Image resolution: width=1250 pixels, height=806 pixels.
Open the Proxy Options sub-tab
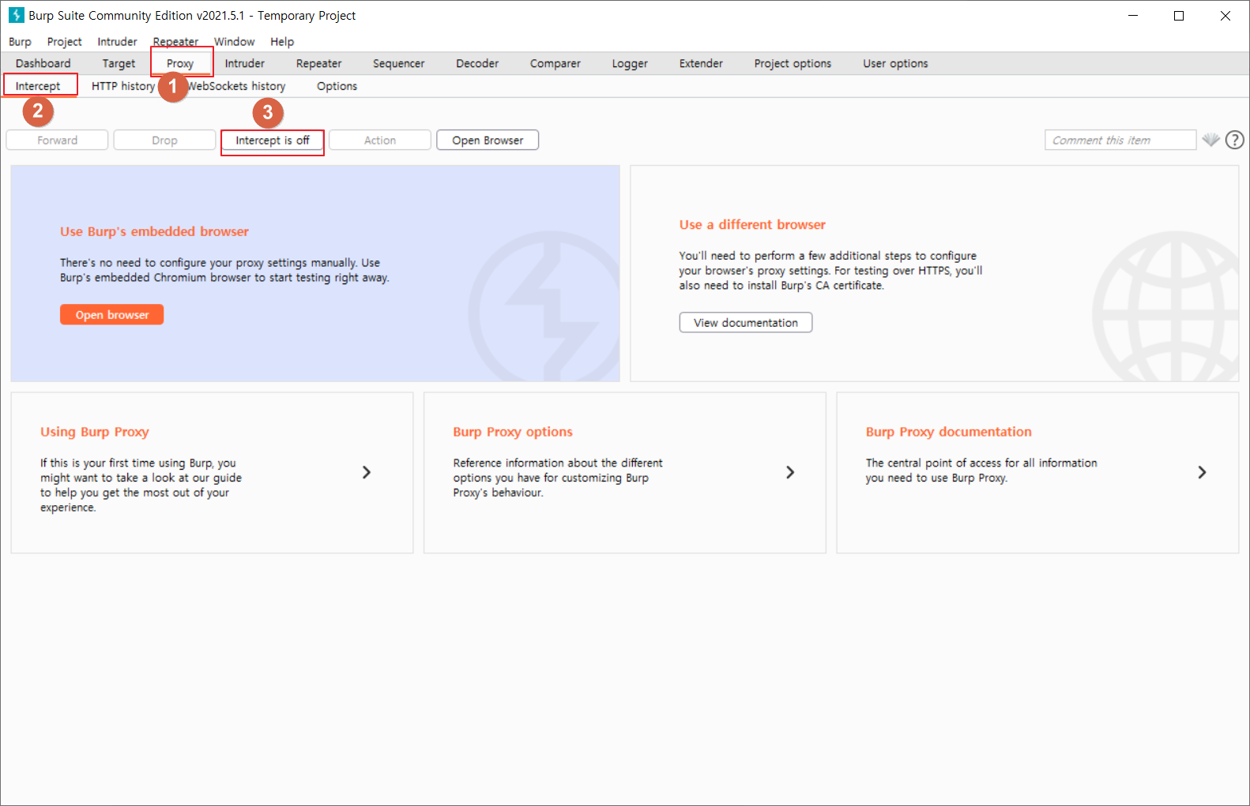[x=337, y=86]
